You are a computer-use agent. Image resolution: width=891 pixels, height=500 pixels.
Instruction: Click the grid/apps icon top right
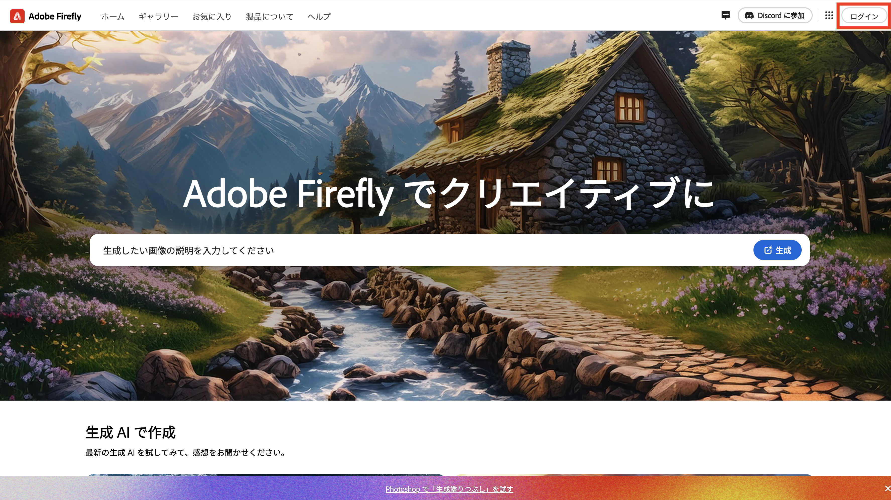[829, 15]
